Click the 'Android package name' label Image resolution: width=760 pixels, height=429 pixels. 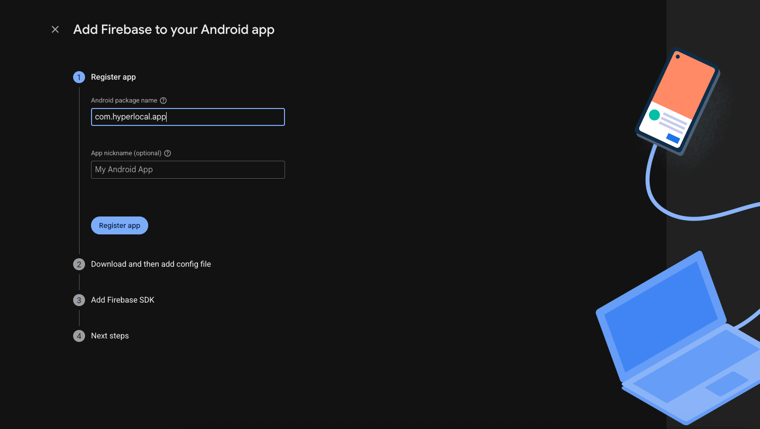[x=124, y=101]
